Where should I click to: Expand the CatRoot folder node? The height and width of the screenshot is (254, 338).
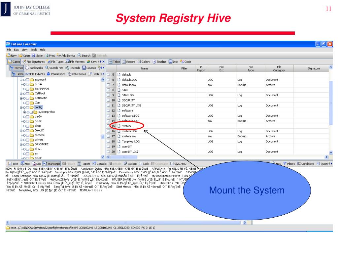click(x=21, y=94)
